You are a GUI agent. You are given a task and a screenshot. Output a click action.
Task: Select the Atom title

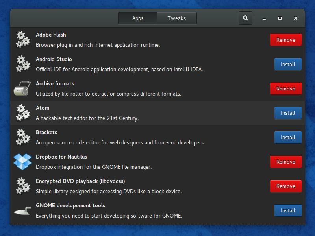click(43, 108)
